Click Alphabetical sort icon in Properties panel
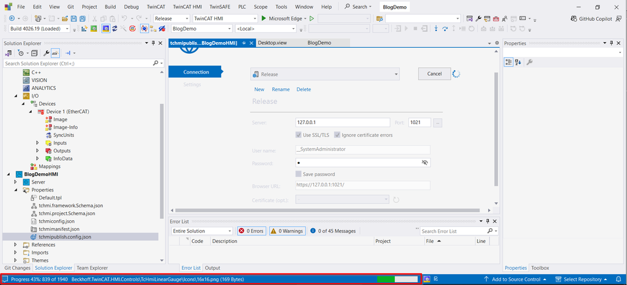Image resolution: width=627 pixels, height=285 pixels. point(518,62)
